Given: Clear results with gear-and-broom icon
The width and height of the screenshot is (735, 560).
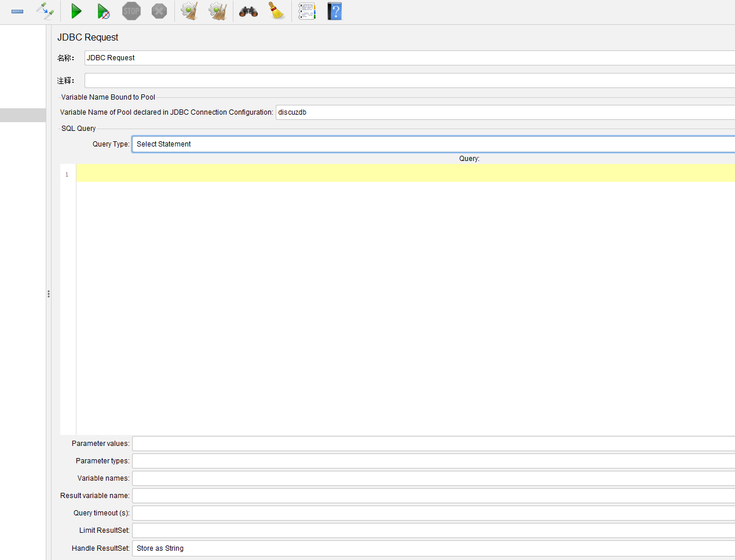Looking at the screenshot, I should (189, 11).
